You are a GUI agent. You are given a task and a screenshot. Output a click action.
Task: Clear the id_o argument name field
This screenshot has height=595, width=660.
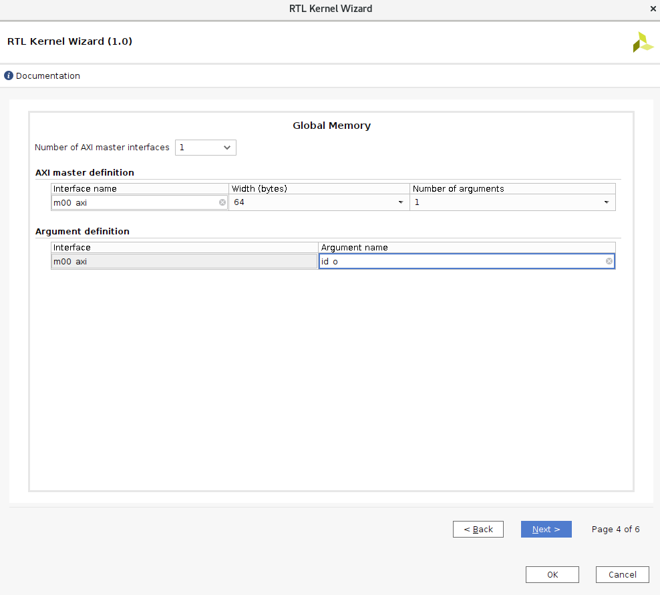tap(609, 261)
